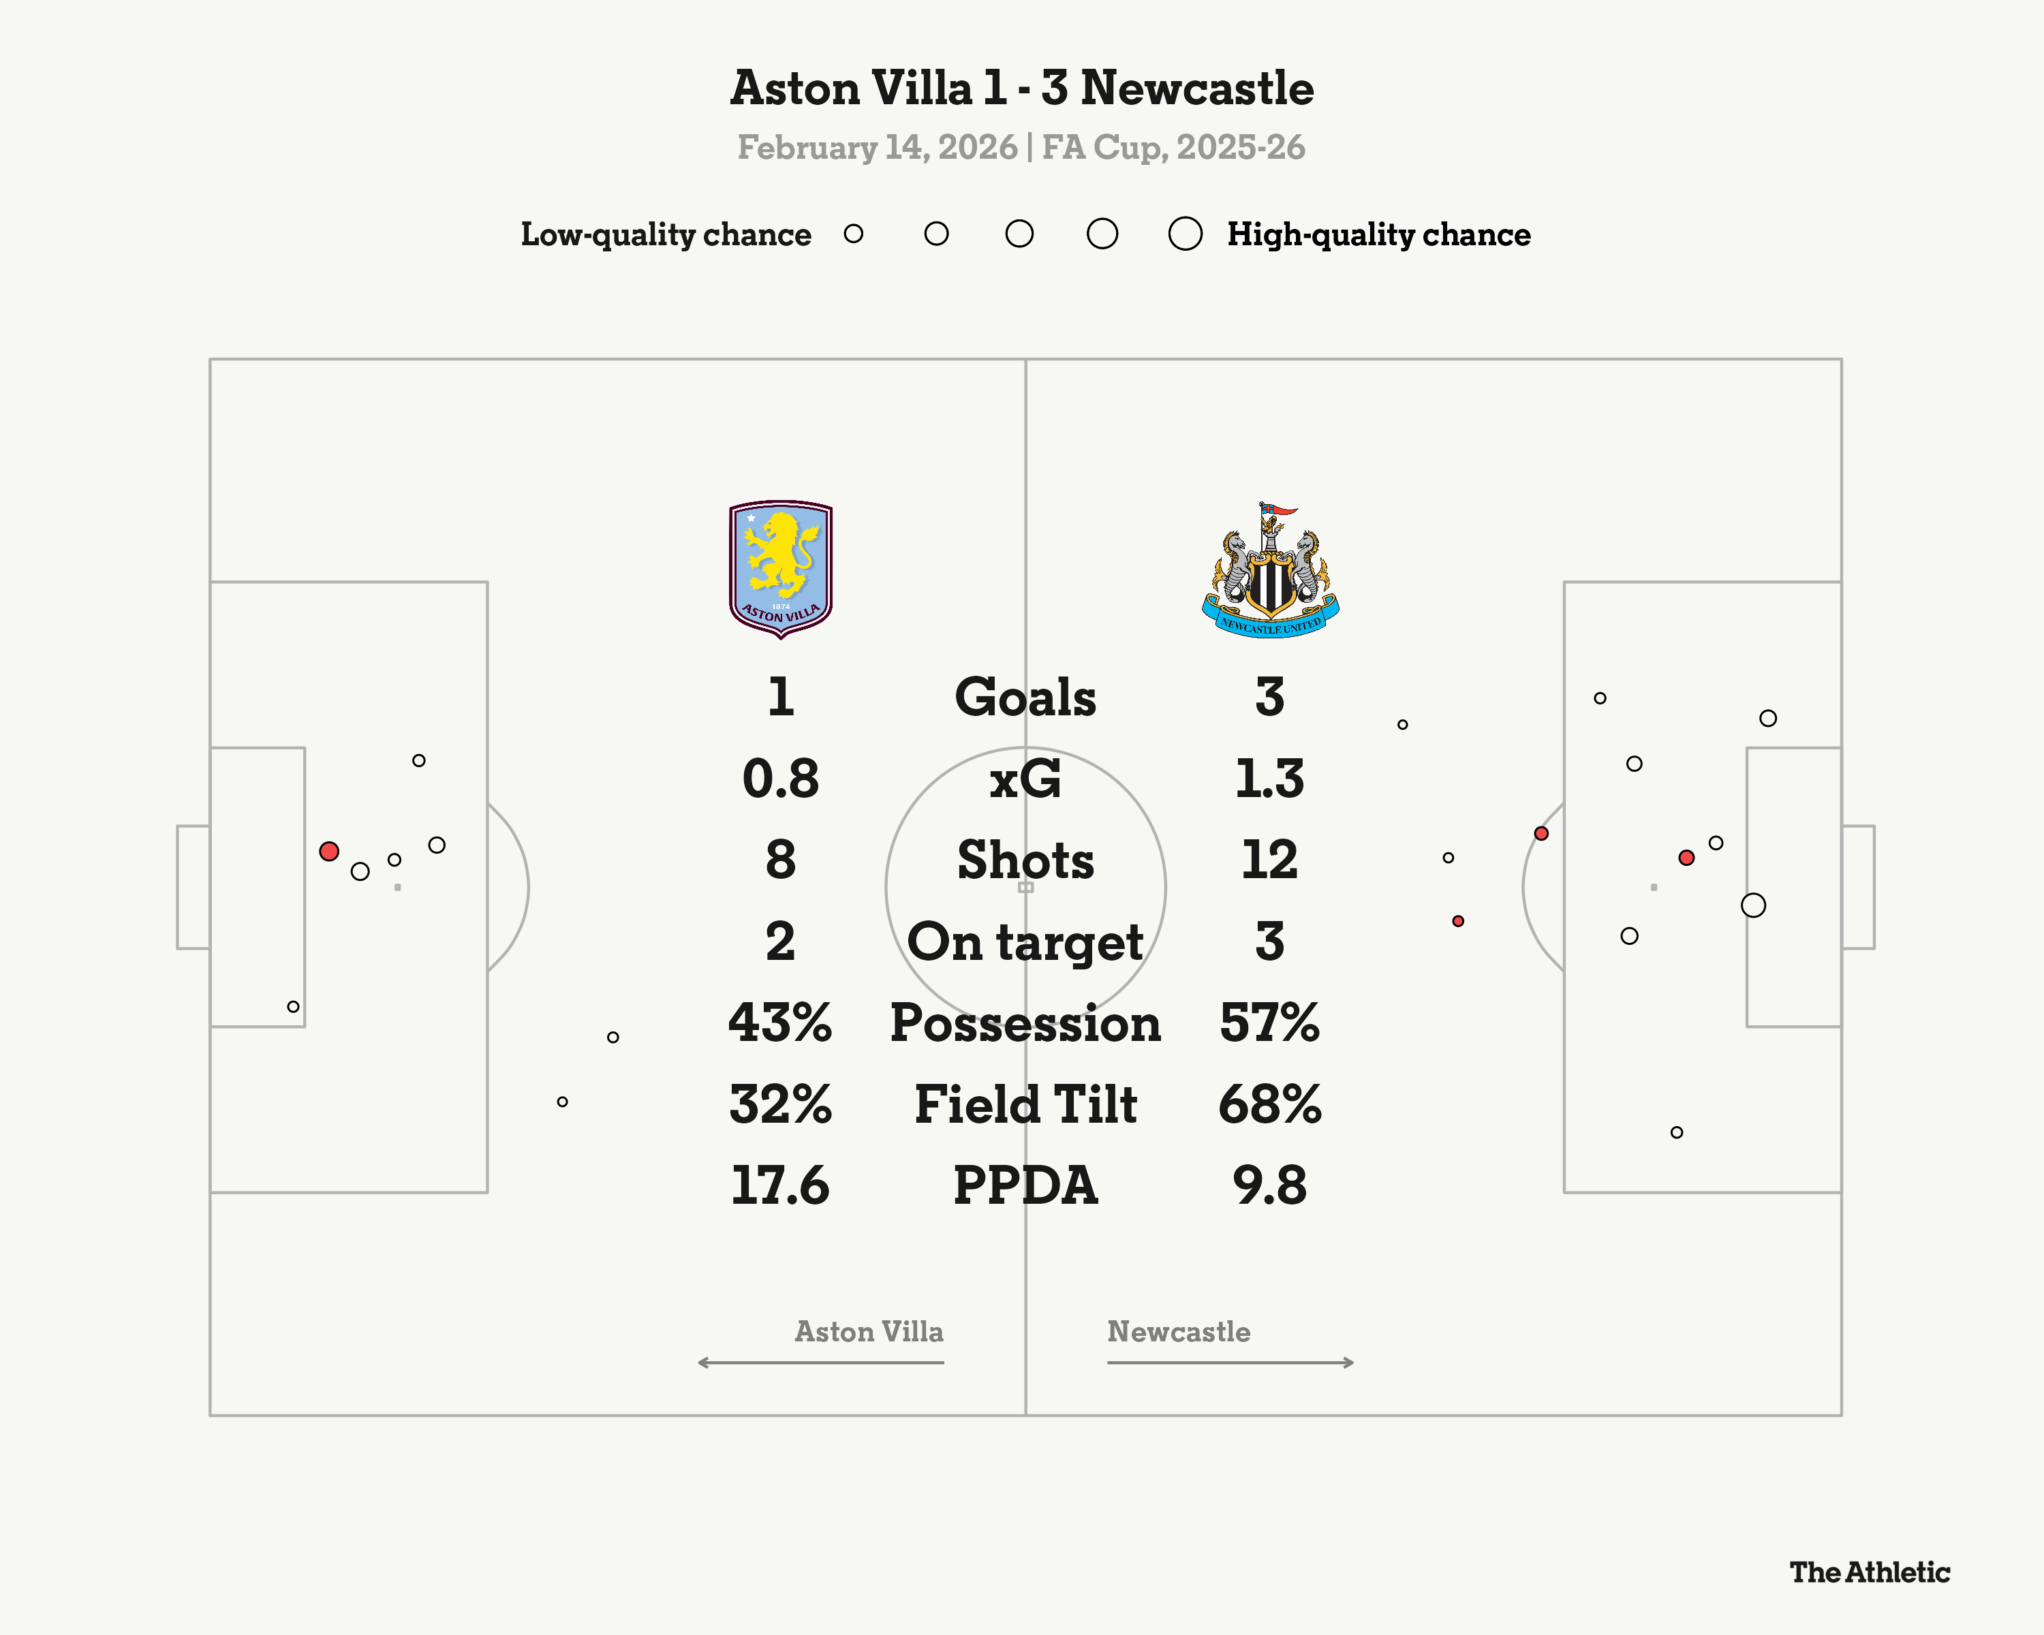Click Aston Villa's 43% possession value
Image resolution: width=2044 pixels, height=1635 pixels.
pos(780,1023)
